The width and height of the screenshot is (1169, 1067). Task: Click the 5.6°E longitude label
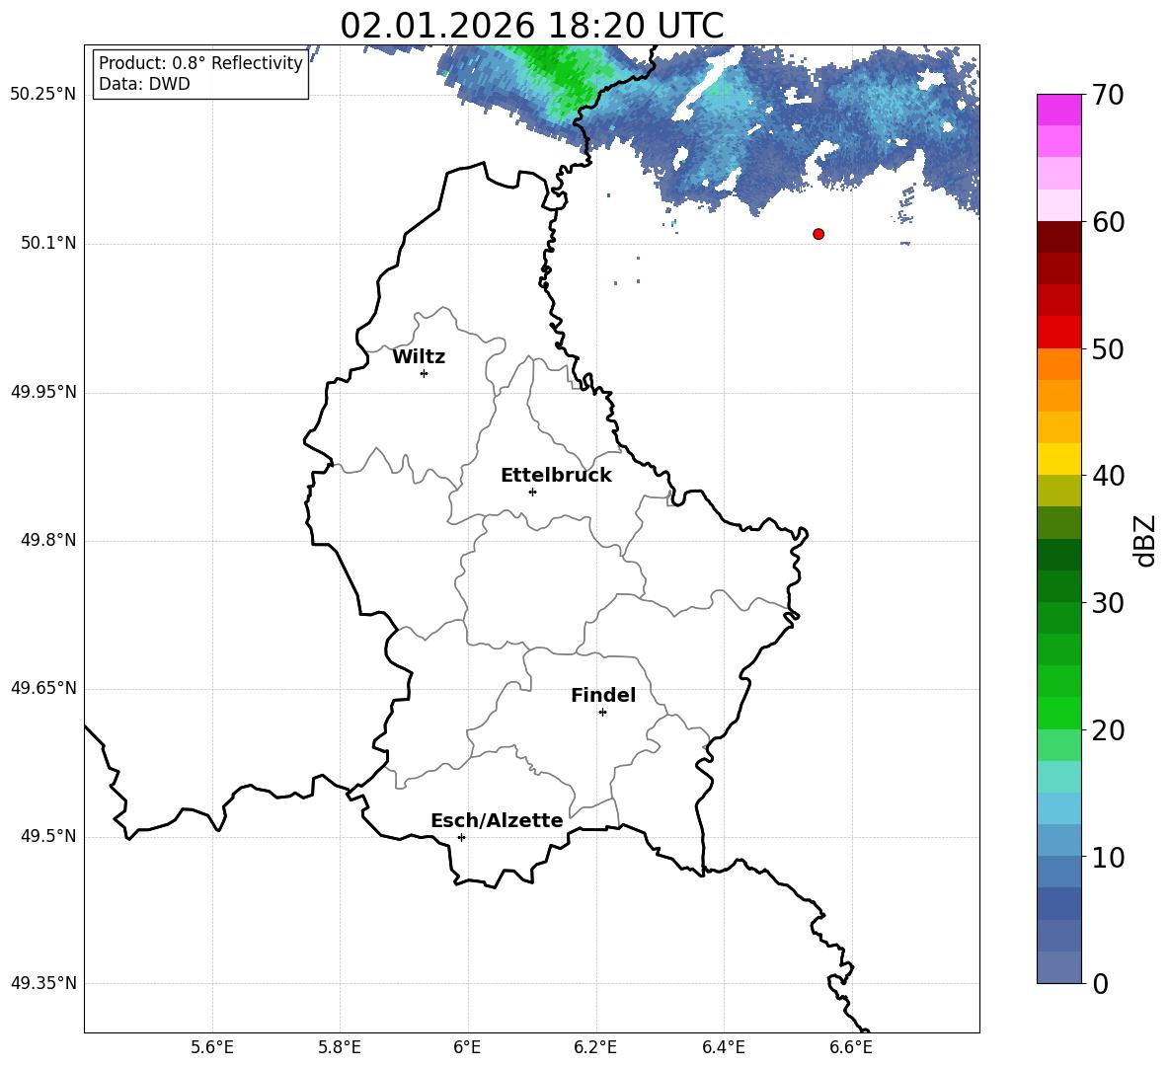(x=212, y=1047)
